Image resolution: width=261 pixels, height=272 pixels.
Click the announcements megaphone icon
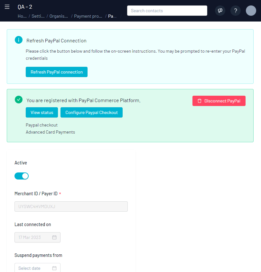click(220, 11)
